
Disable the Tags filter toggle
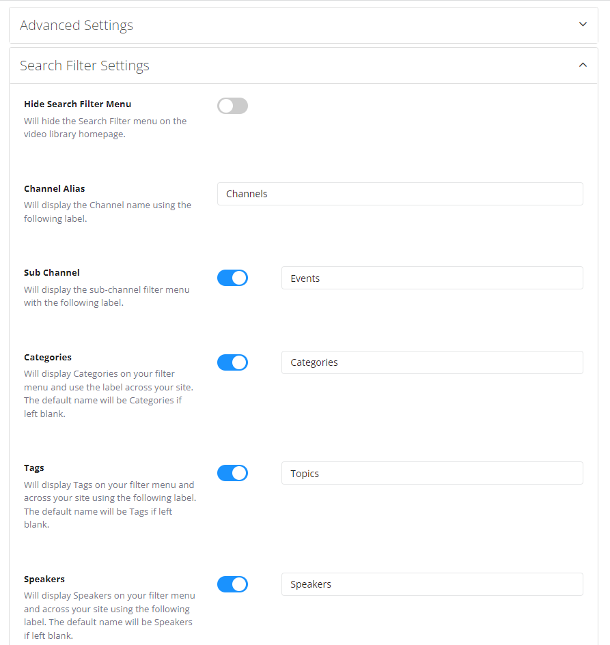tap(232, 473)
